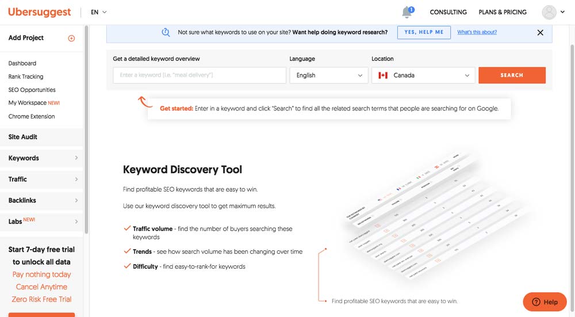Image resolution: width=575 pixels, height=317 pixels.
Task: Open My Workspace in the sidebar
Action: pyautogui.click(x=34, y=103)
